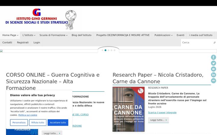Click the 'Luglio 2026' date text
This screenshot has width=217, height=135.
pos(155,107)
